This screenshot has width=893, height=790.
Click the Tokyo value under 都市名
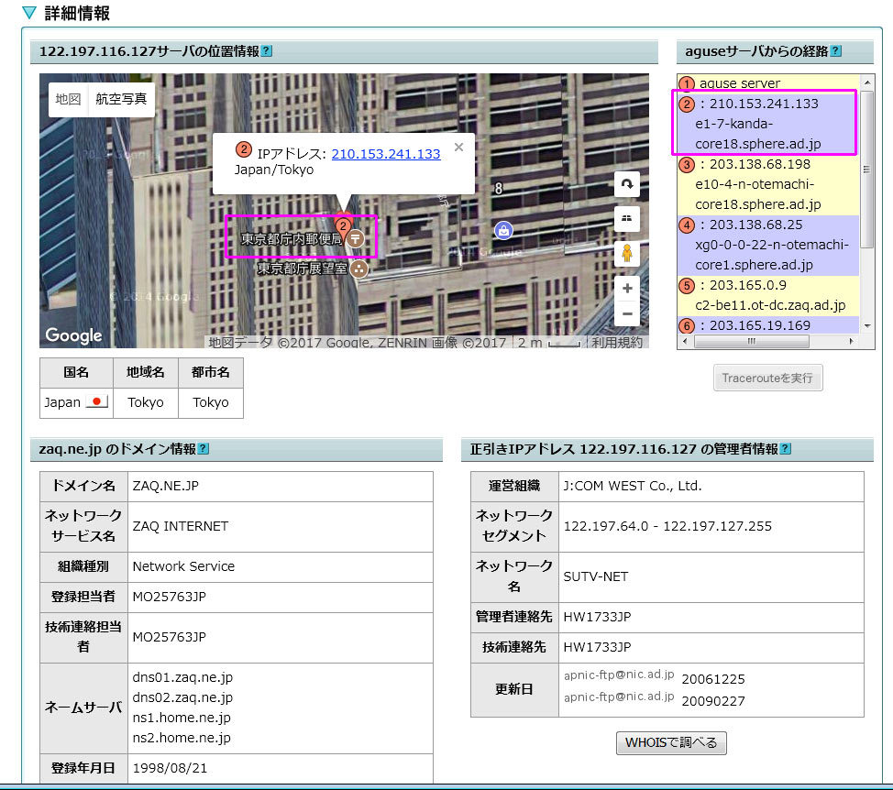point(211,402)
